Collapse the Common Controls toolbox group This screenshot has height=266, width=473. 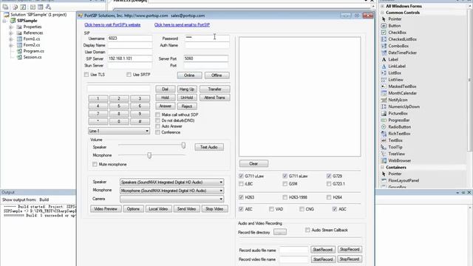(383, 13)
